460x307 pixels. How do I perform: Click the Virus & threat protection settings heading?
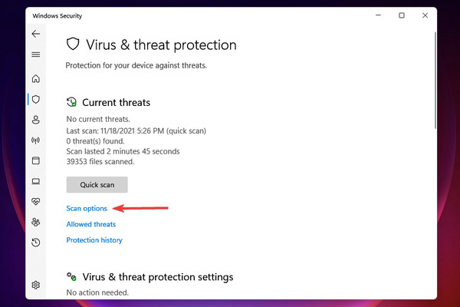158,277
